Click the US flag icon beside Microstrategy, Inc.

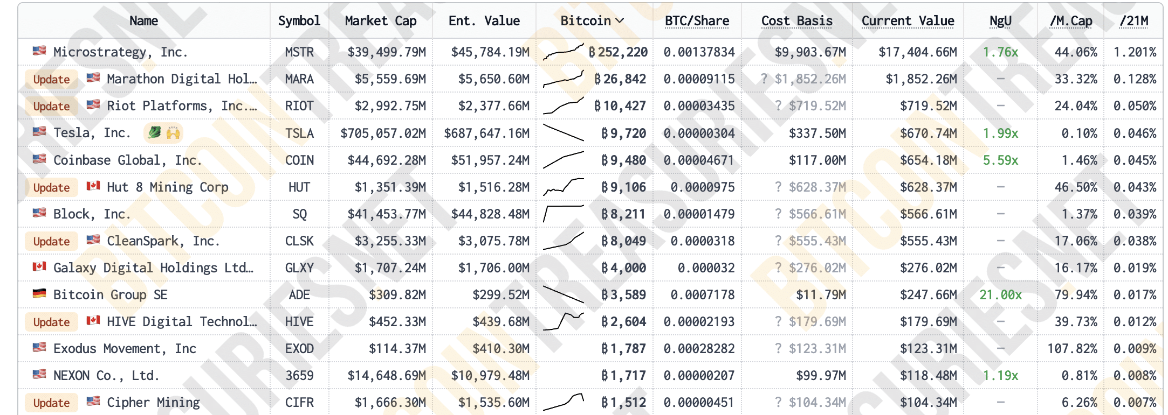39,51
